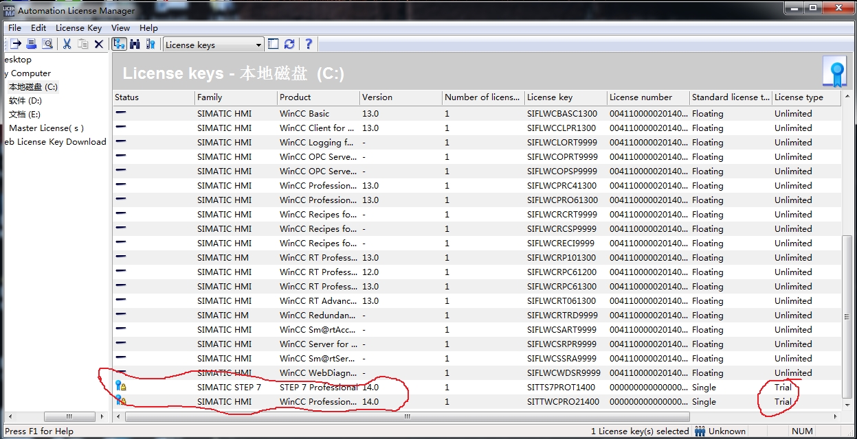
Task: Click the Cut scissors icon
Action: [67, 45]
